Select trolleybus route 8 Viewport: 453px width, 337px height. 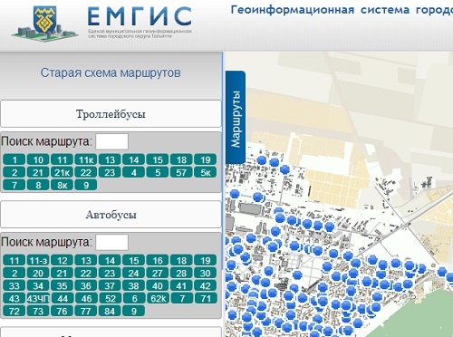[38, 185]
